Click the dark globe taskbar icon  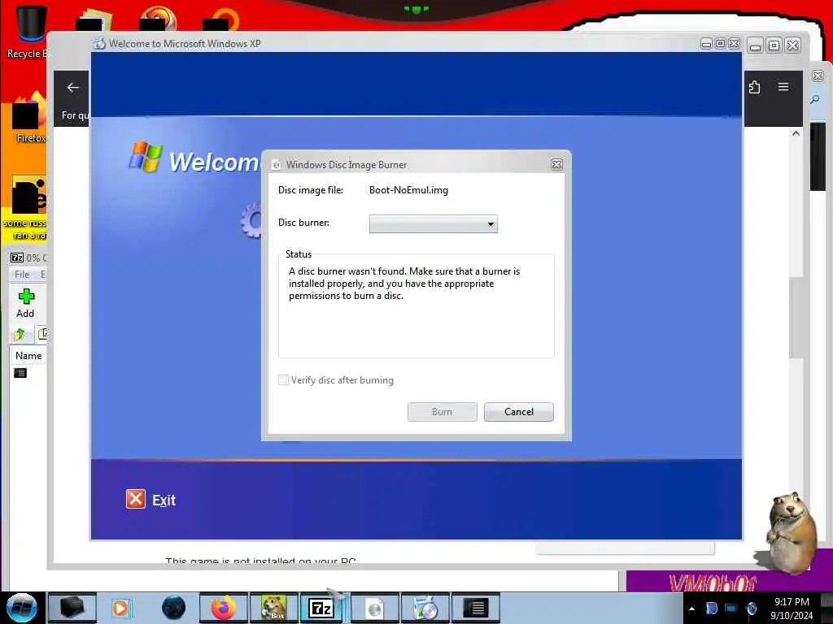(174, 608)
